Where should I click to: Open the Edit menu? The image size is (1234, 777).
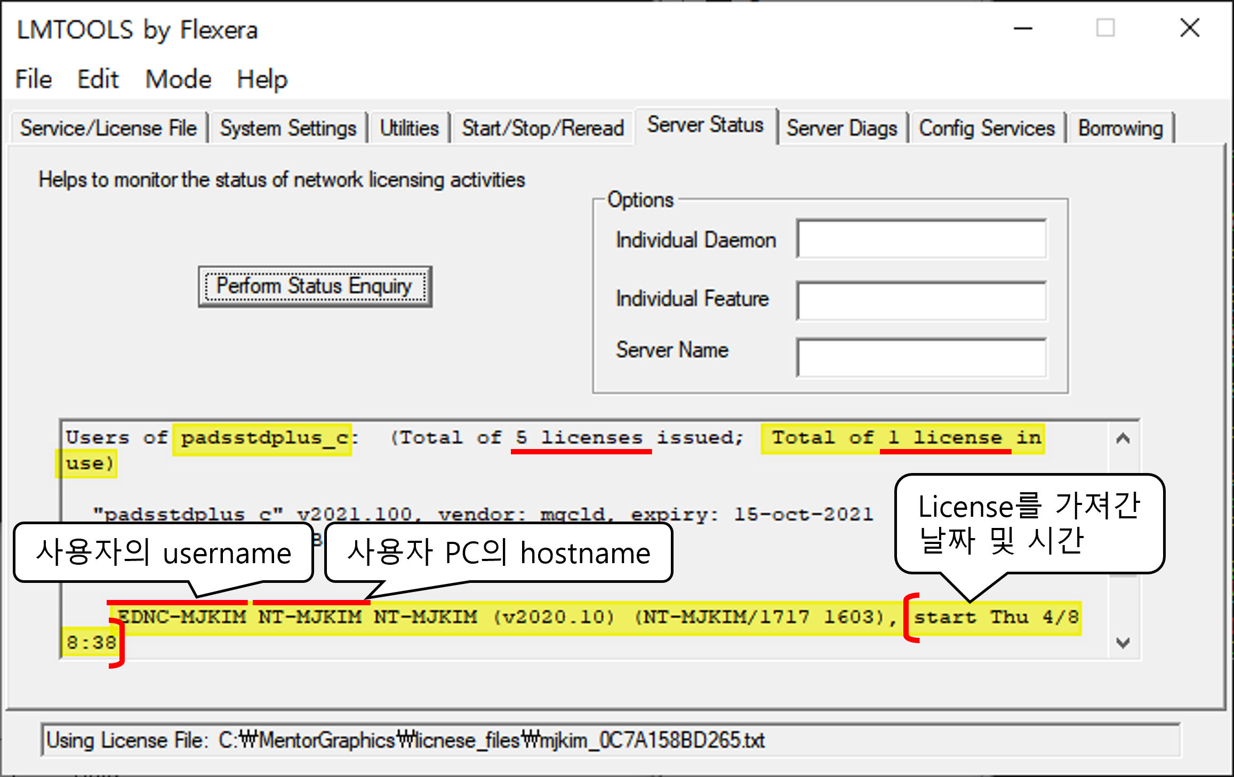pos(98,80)
